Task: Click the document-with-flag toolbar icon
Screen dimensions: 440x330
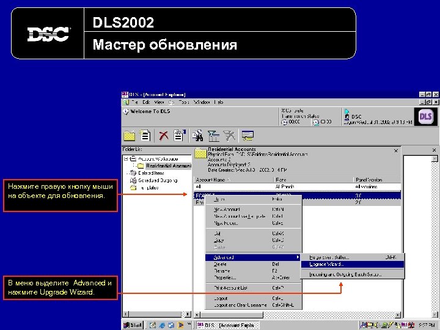Action: tap(179, 136)
